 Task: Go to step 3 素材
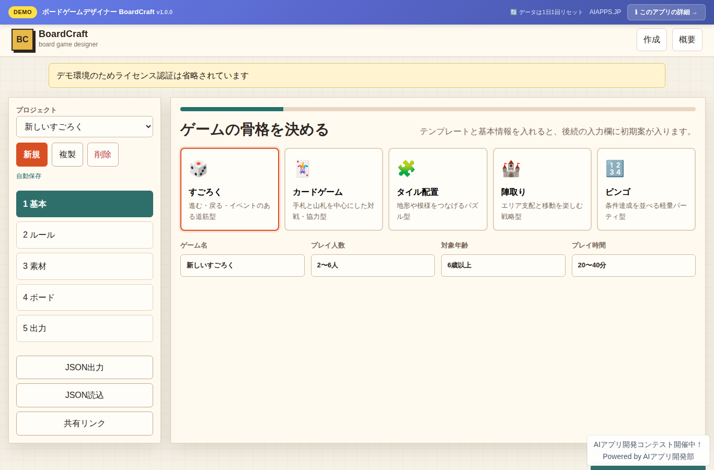pos(85,266)
